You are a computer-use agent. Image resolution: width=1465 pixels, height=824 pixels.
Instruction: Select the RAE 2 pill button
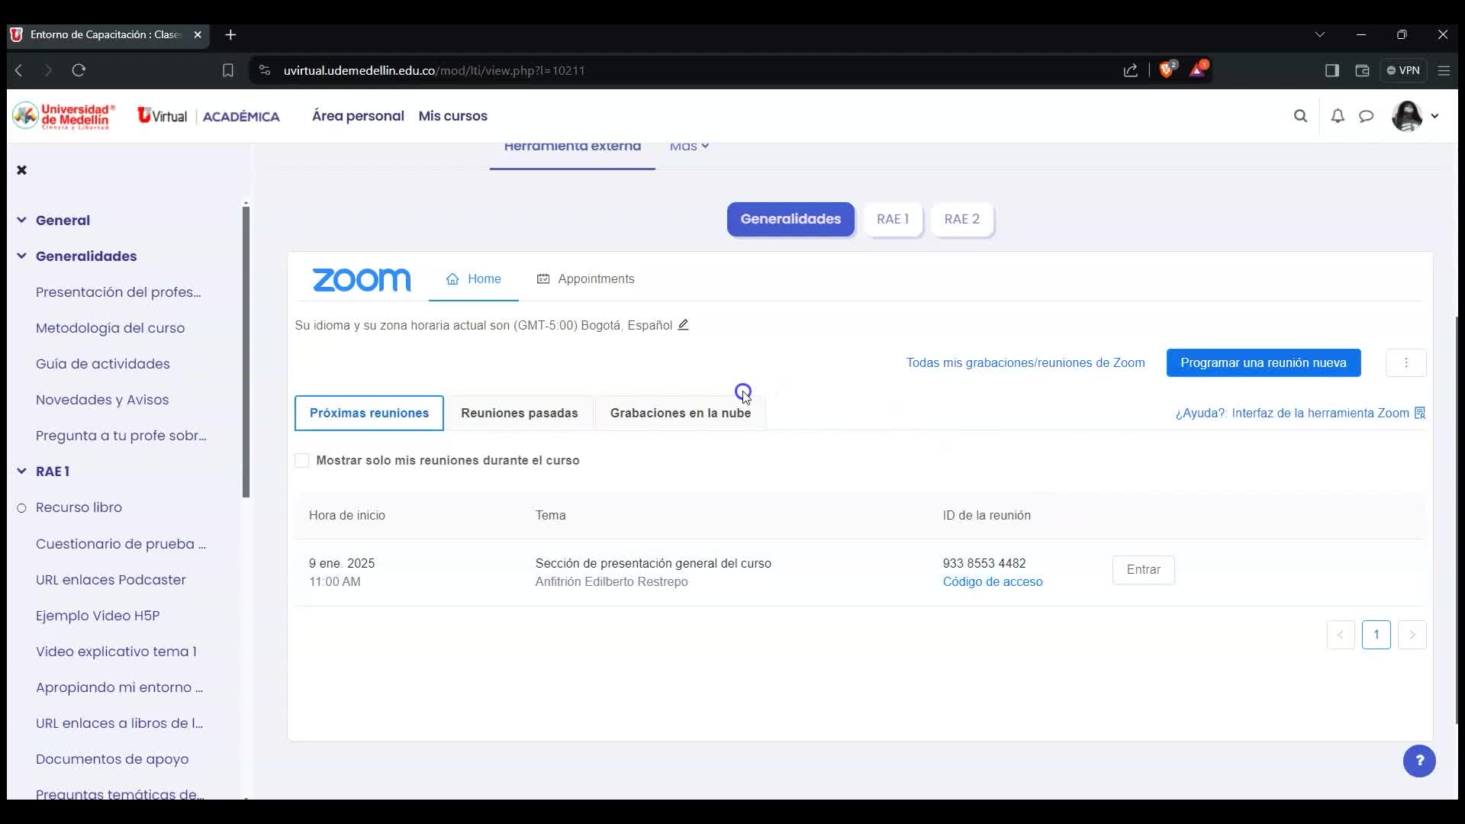pos(962,219)
